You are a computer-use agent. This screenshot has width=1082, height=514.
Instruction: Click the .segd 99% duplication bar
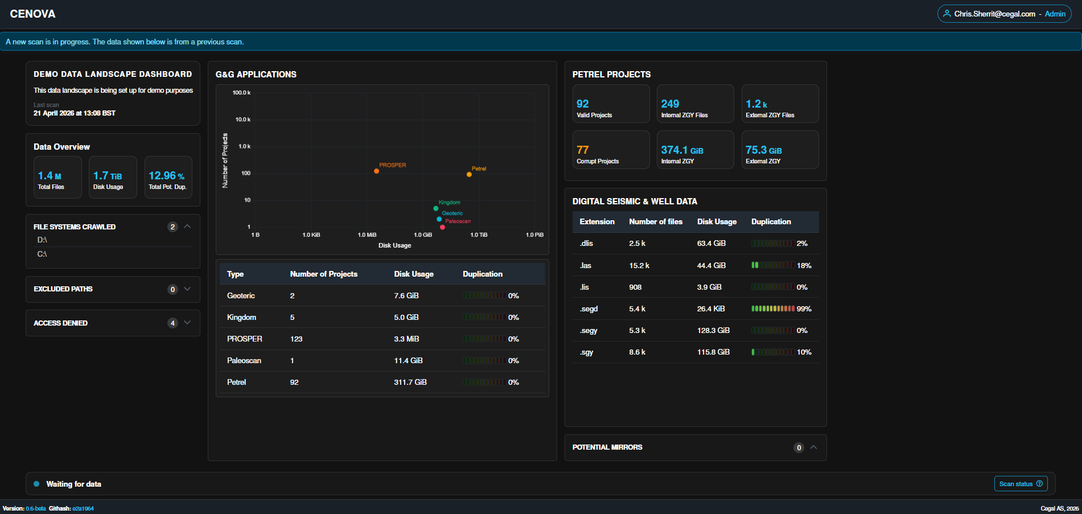tap(773, 309)
